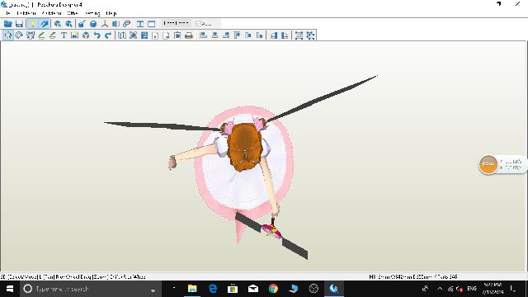
Task: Open File Explorer from the taskbar
Action: (192, 289)
